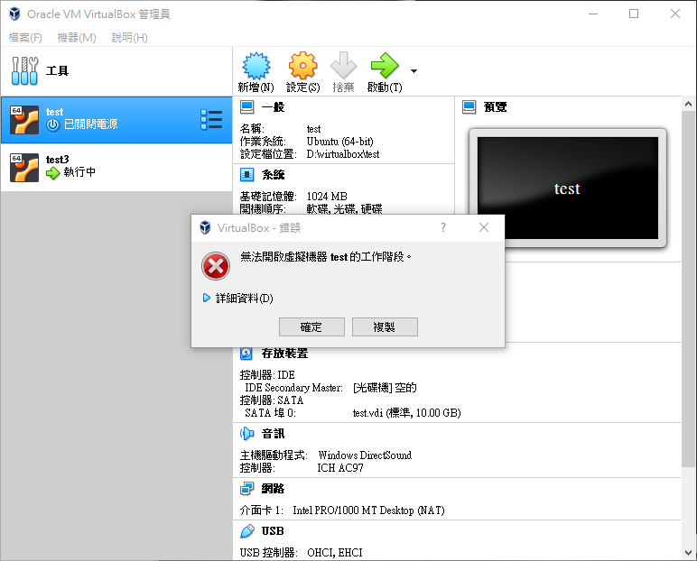Click the OK (確定) button
This screenshot has width=697, height=561.
(x=311, y=326)
